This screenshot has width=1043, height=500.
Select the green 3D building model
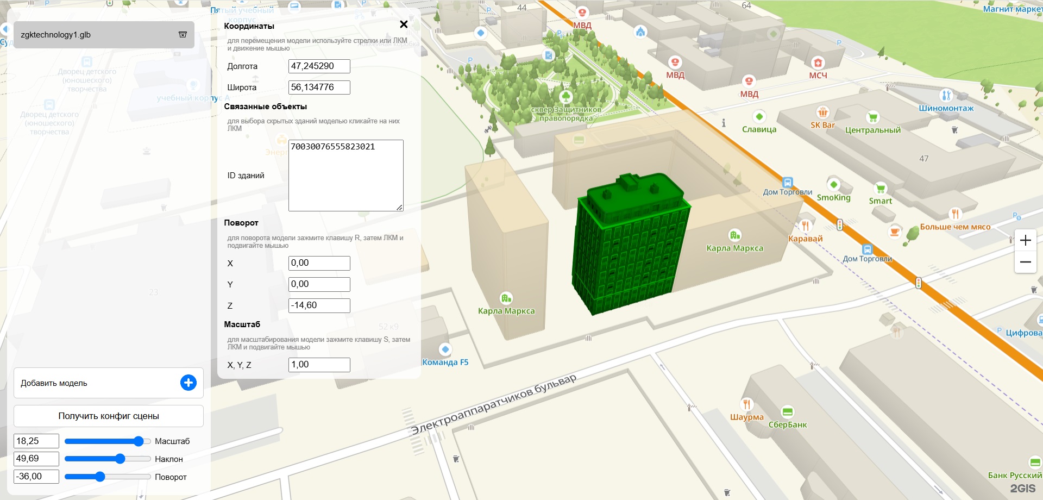(x=630, y=245)
